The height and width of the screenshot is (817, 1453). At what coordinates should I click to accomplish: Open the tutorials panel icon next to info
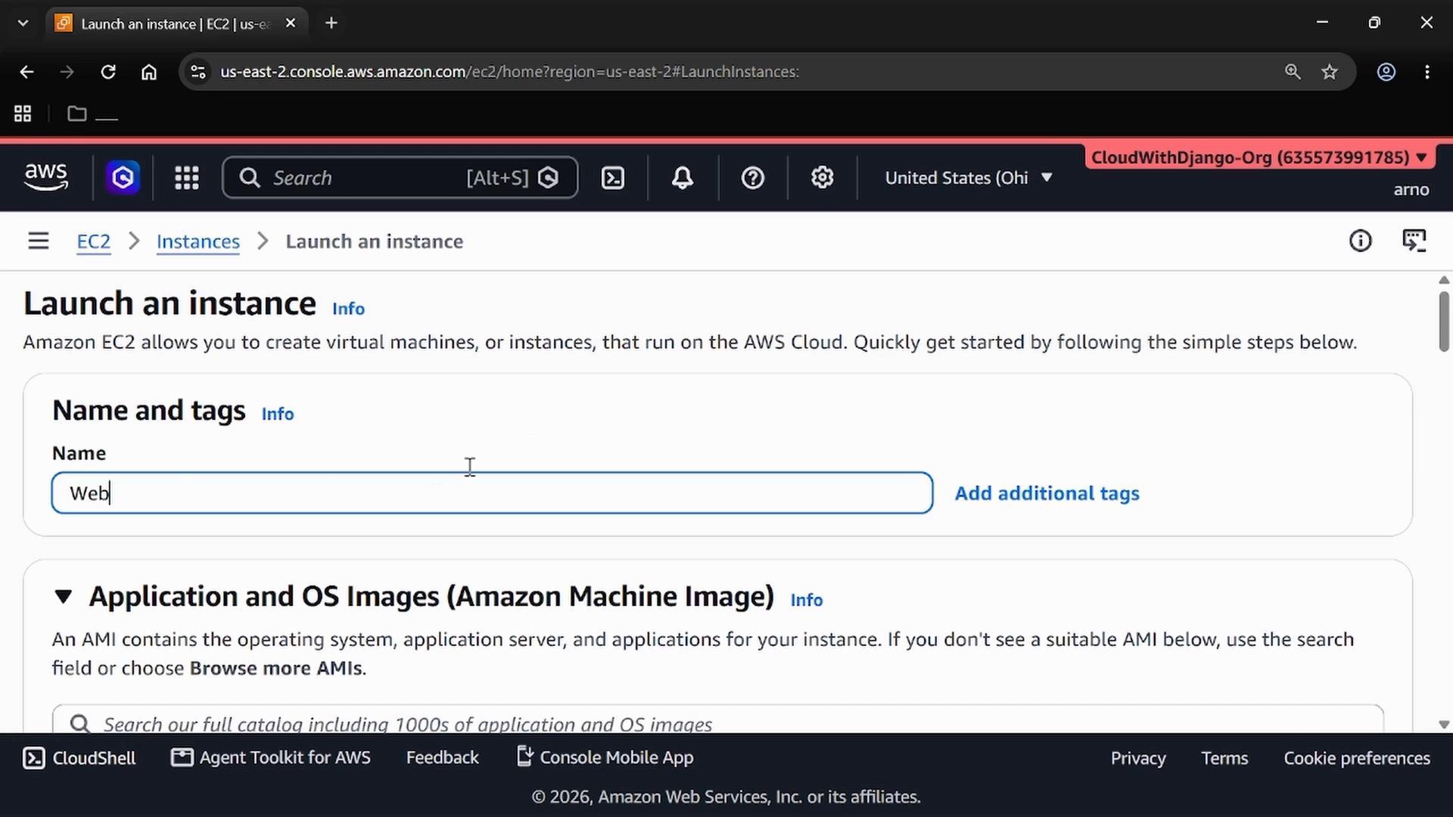pos(1414,241)
